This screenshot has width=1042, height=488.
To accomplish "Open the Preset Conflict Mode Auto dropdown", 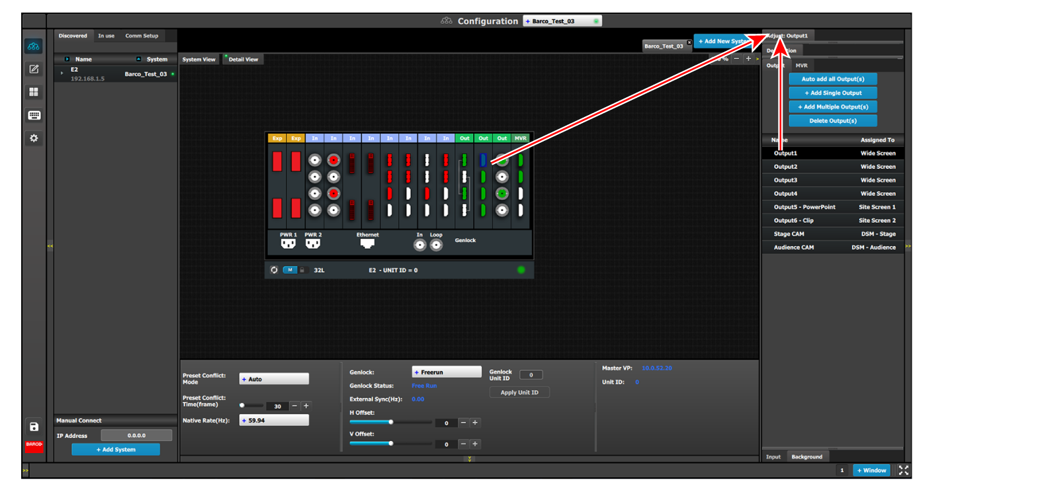I will click(274, 379).
